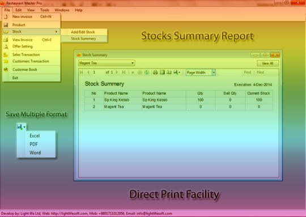Click the current page number field
Image resolution: width=306 pixels, height=217 pixels.
click(x=97, y=73)
